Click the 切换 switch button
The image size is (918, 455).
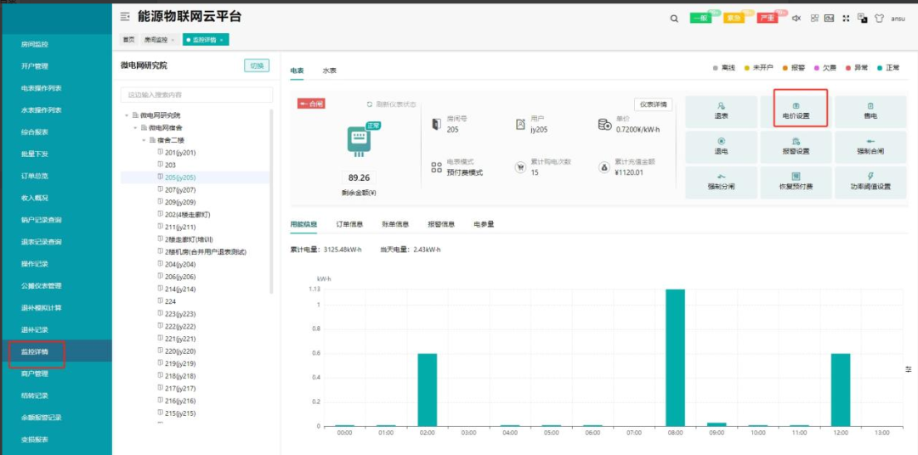click(257, 65)
